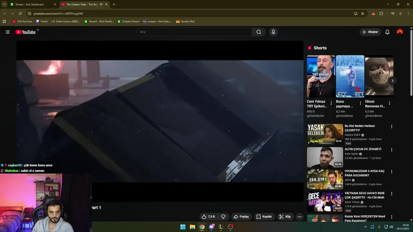Go back to the previous page
This screenshot has height=232, width=413.
5,14
